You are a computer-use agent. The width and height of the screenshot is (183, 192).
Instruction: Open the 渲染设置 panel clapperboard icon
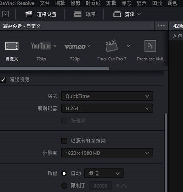(x=29, y=14)
